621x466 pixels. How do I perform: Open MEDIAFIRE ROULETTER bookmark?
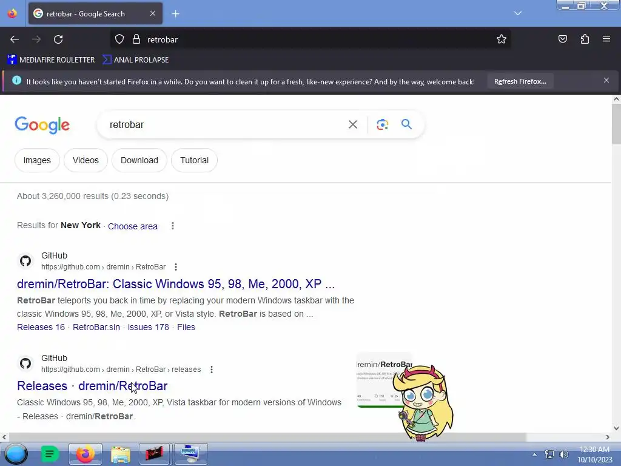[51, 60]
